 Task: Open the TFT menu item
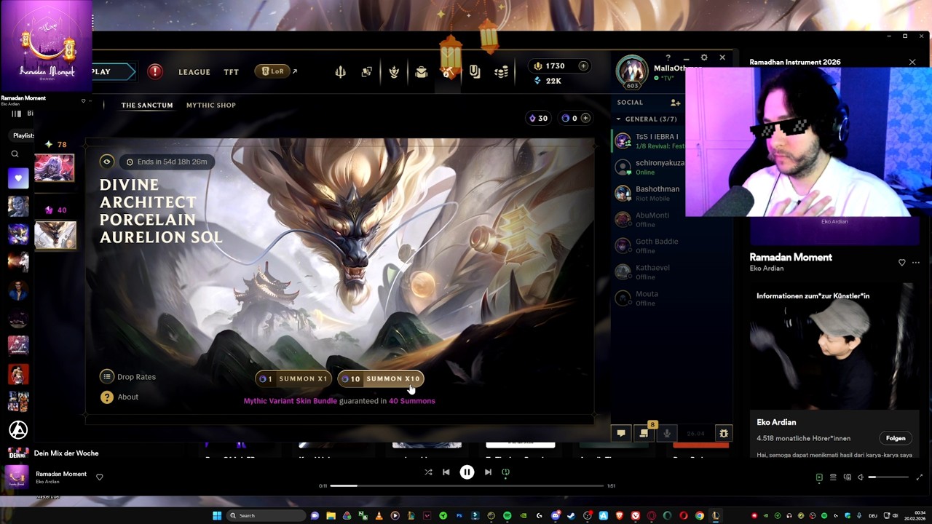click(x=231, y=72)
